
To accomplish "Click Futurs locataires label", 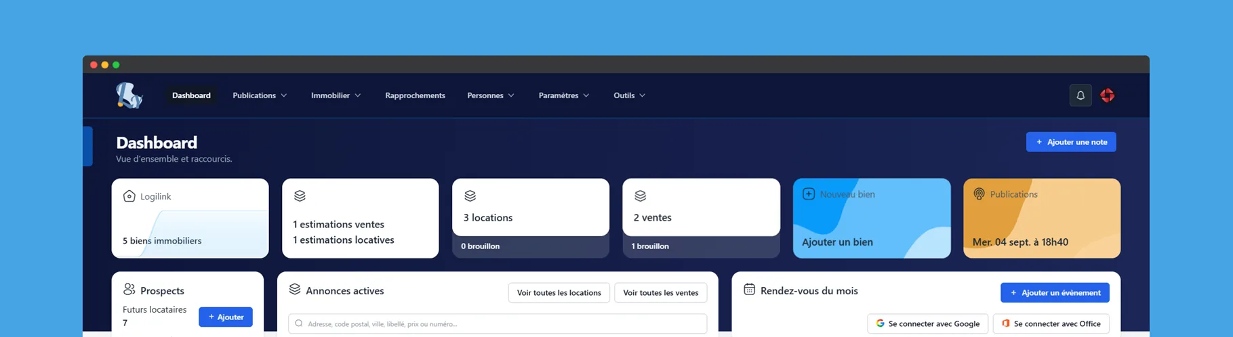I will [x=155, y=309].
